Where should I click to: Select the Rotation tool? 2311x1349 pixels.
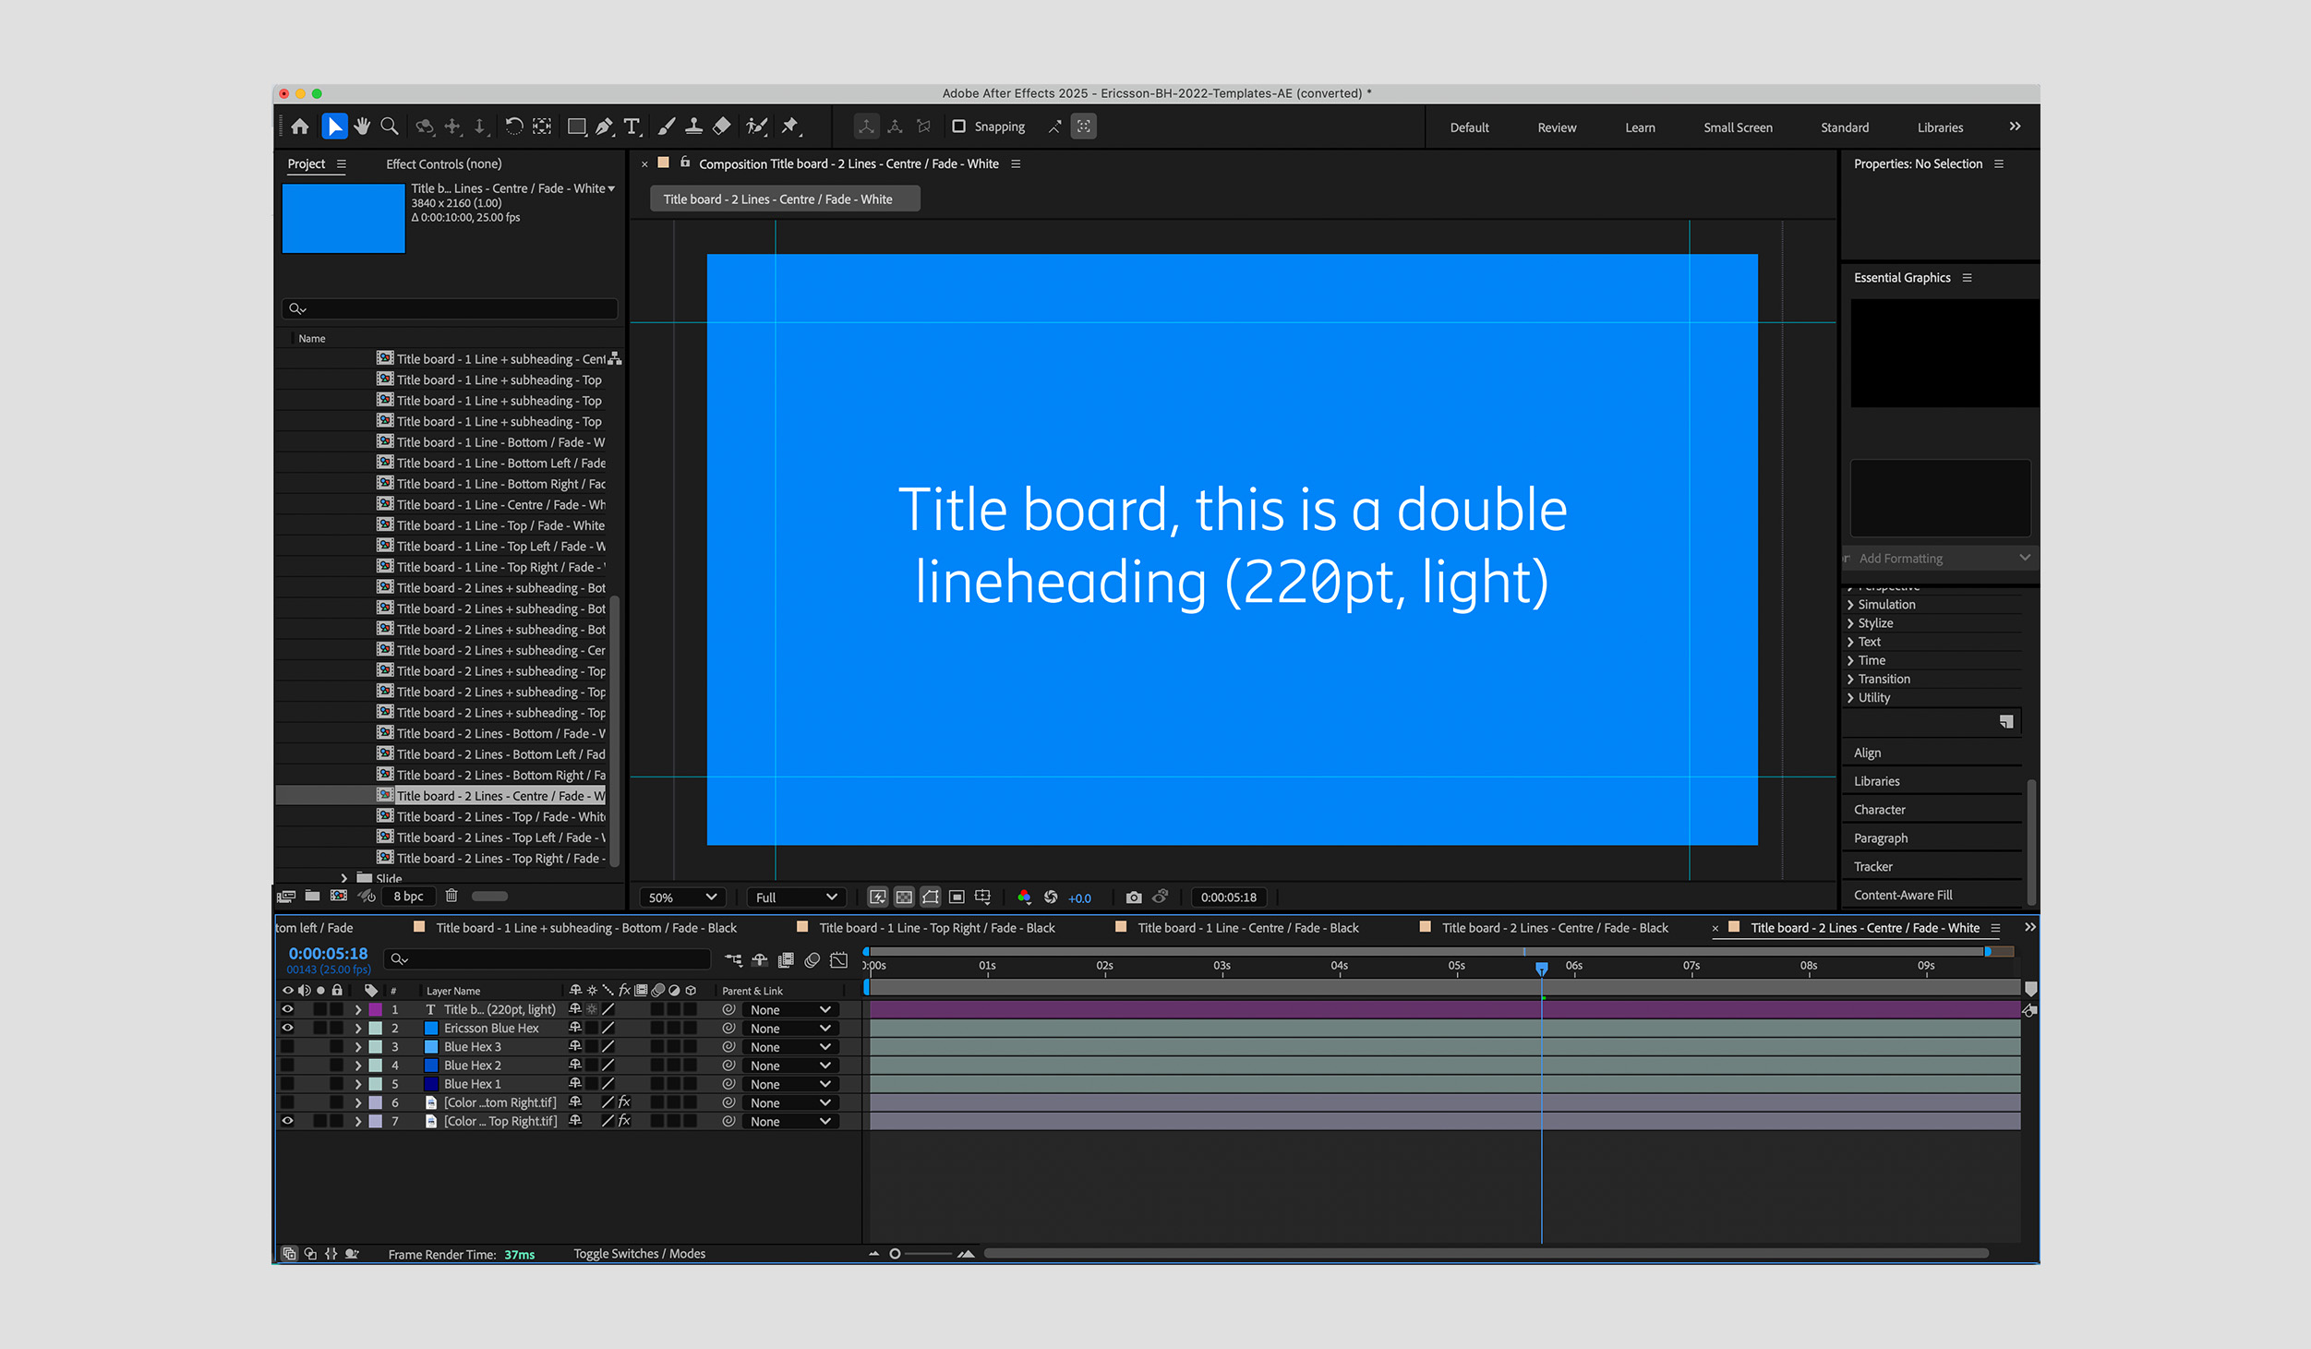[514, 126]
